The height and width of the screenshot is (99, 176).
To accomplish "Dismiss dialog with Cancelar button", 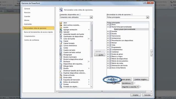I will [x=147, y=95].
